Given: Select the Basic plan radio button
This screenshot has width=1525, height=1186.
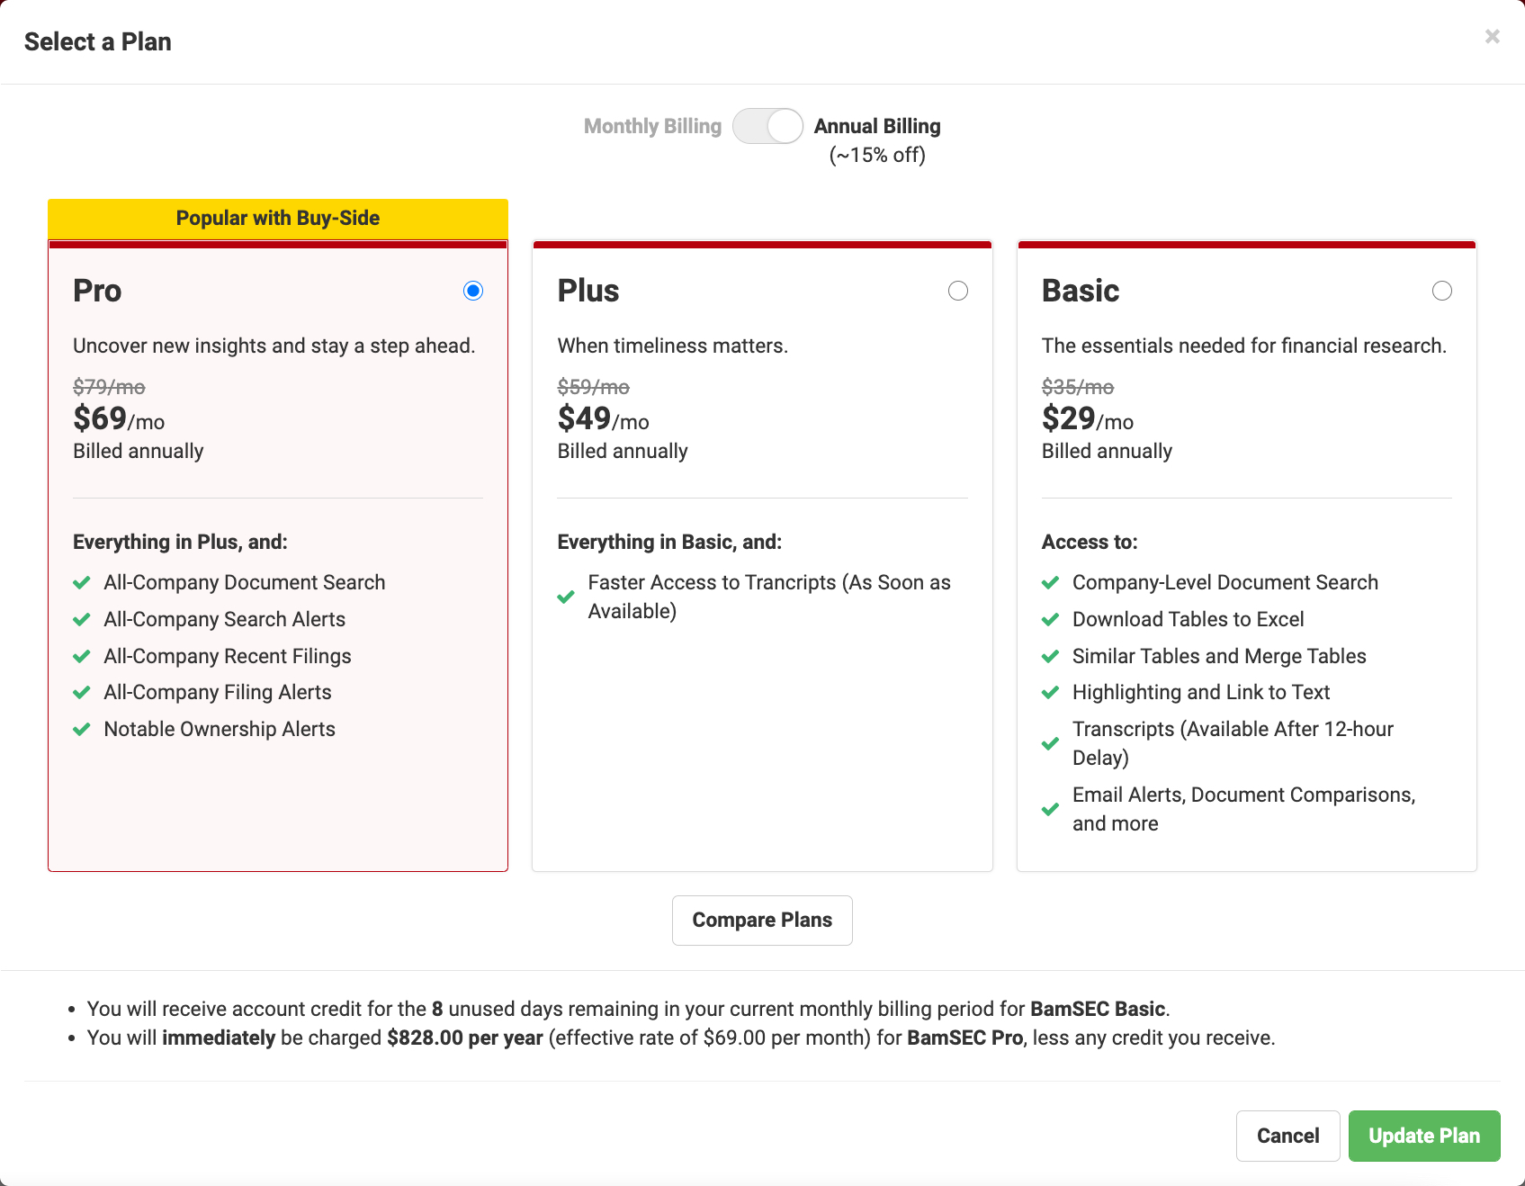Looking at the screenshot, I should pyautogui.click(x=1442, y=291).
